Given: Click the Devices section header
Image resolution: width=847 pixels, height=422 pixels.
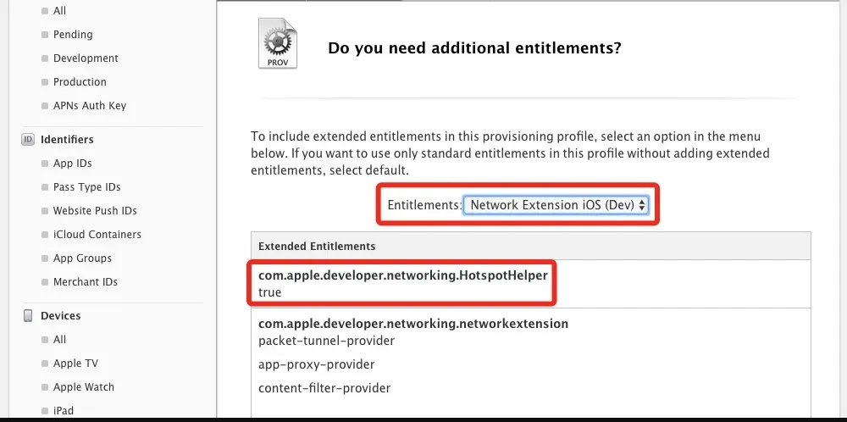Looking at the screenshot, I should coord(61,315).
